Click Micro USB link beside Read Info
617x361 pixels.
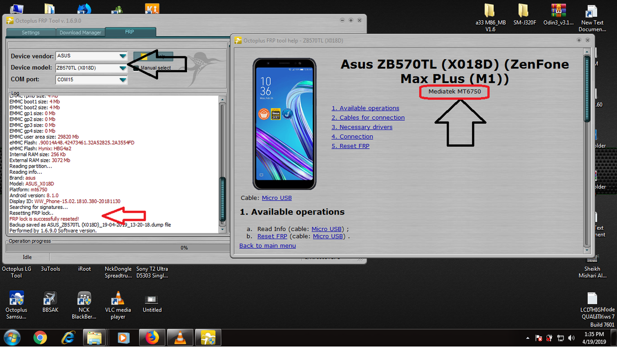[x=327, y=229]
